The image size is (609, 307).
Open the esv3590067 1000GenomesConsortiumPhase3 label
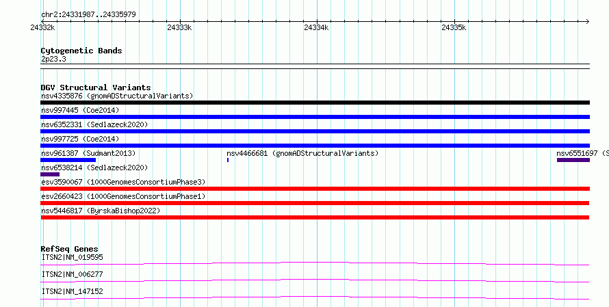click(x=123, y=182)
